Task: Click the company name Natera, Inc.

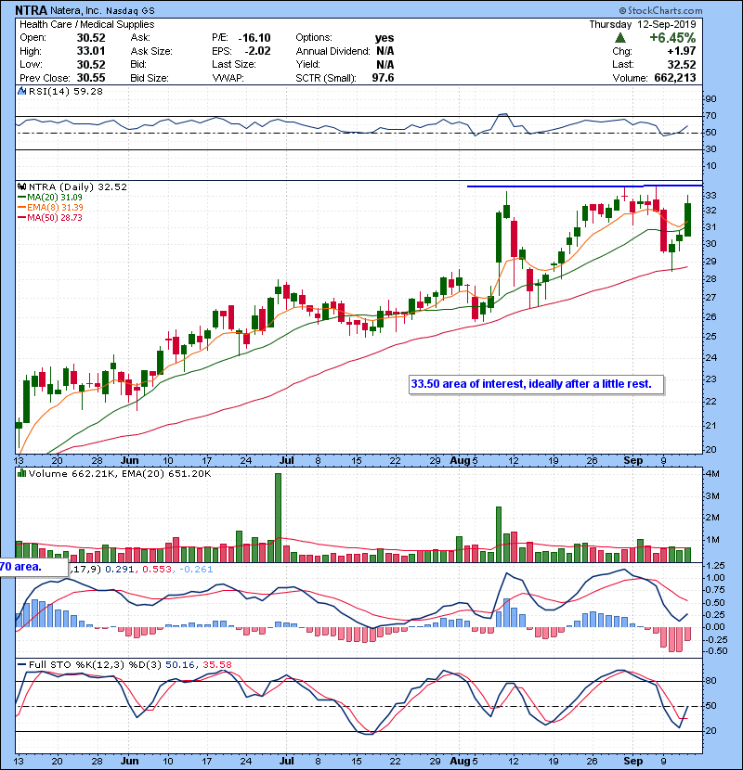Action: 75,10
